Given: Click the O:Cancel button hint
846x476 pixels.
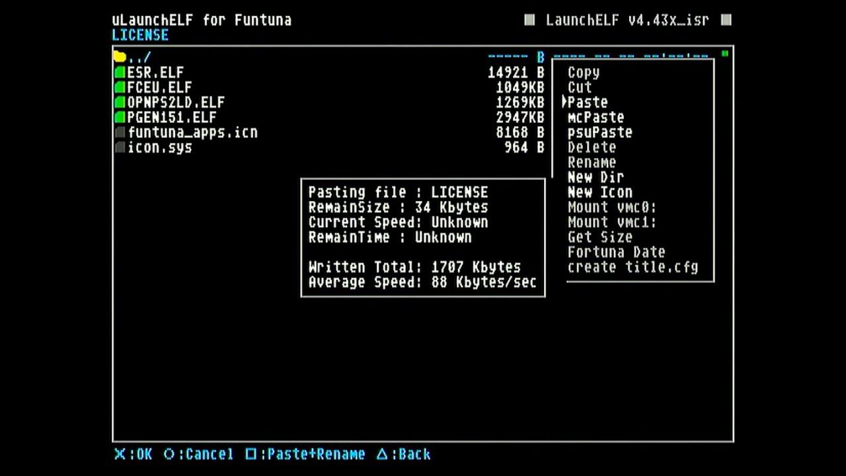Looking at the screenshot, I should tap(198, 454).
